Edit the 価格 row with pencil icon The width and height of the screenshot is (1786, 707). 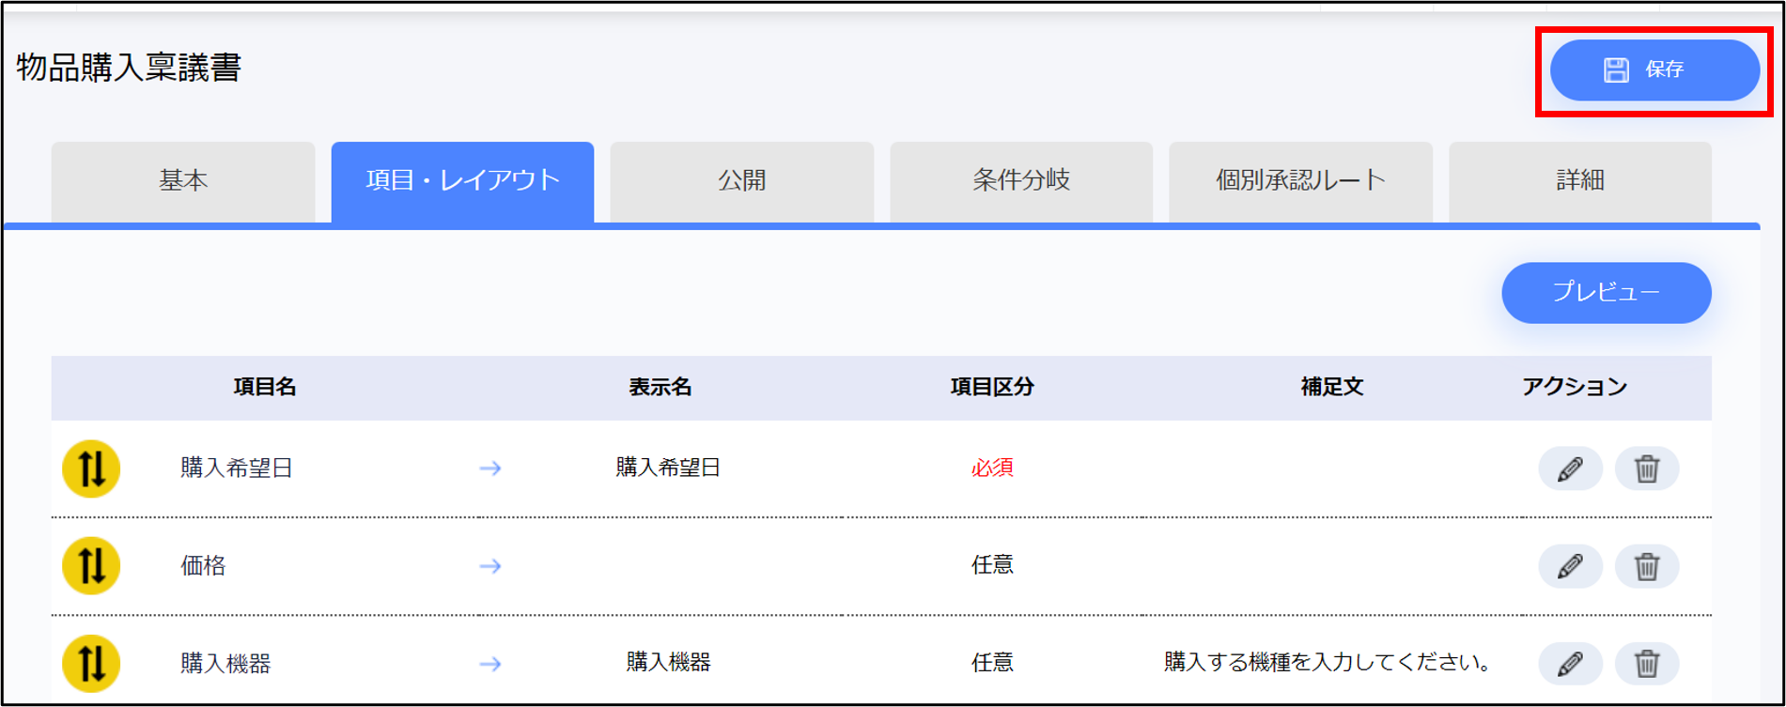pos(1569,566)
